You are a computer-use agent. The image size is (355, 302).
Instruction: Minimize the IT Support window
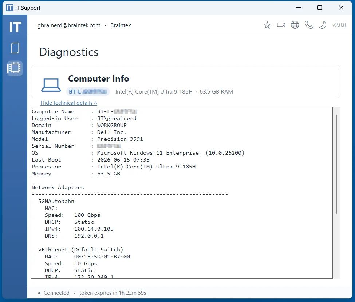click(x=299, y=8)
